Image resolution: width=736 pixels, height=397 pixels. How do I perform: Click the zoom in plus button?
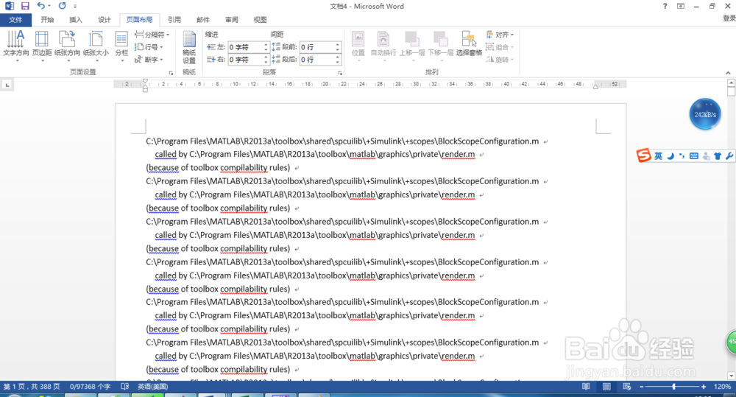(703, 387)
